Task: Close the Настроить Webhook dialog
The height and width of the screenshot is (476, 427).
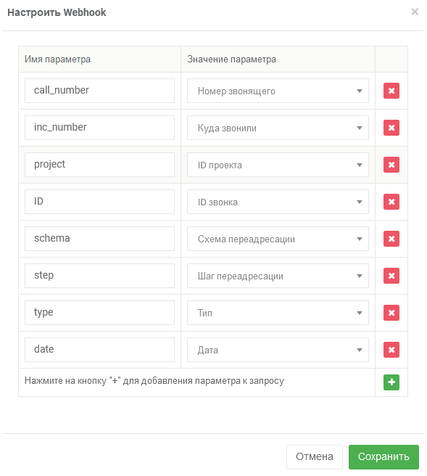Action: [415, 12]
